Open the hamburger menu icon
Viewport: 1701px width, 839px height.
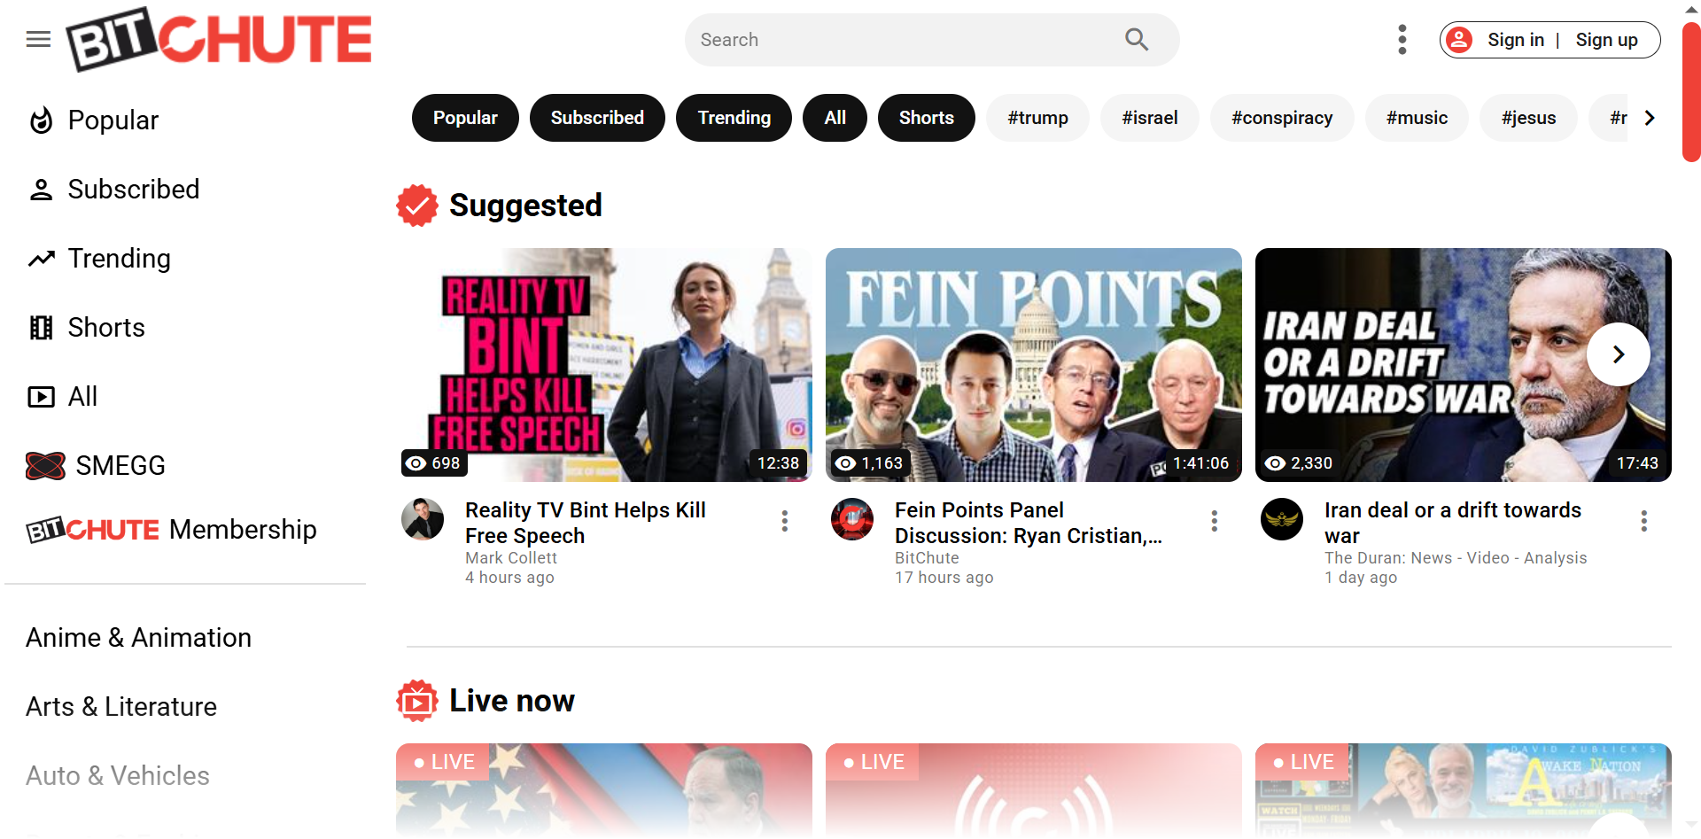[38, 39]
